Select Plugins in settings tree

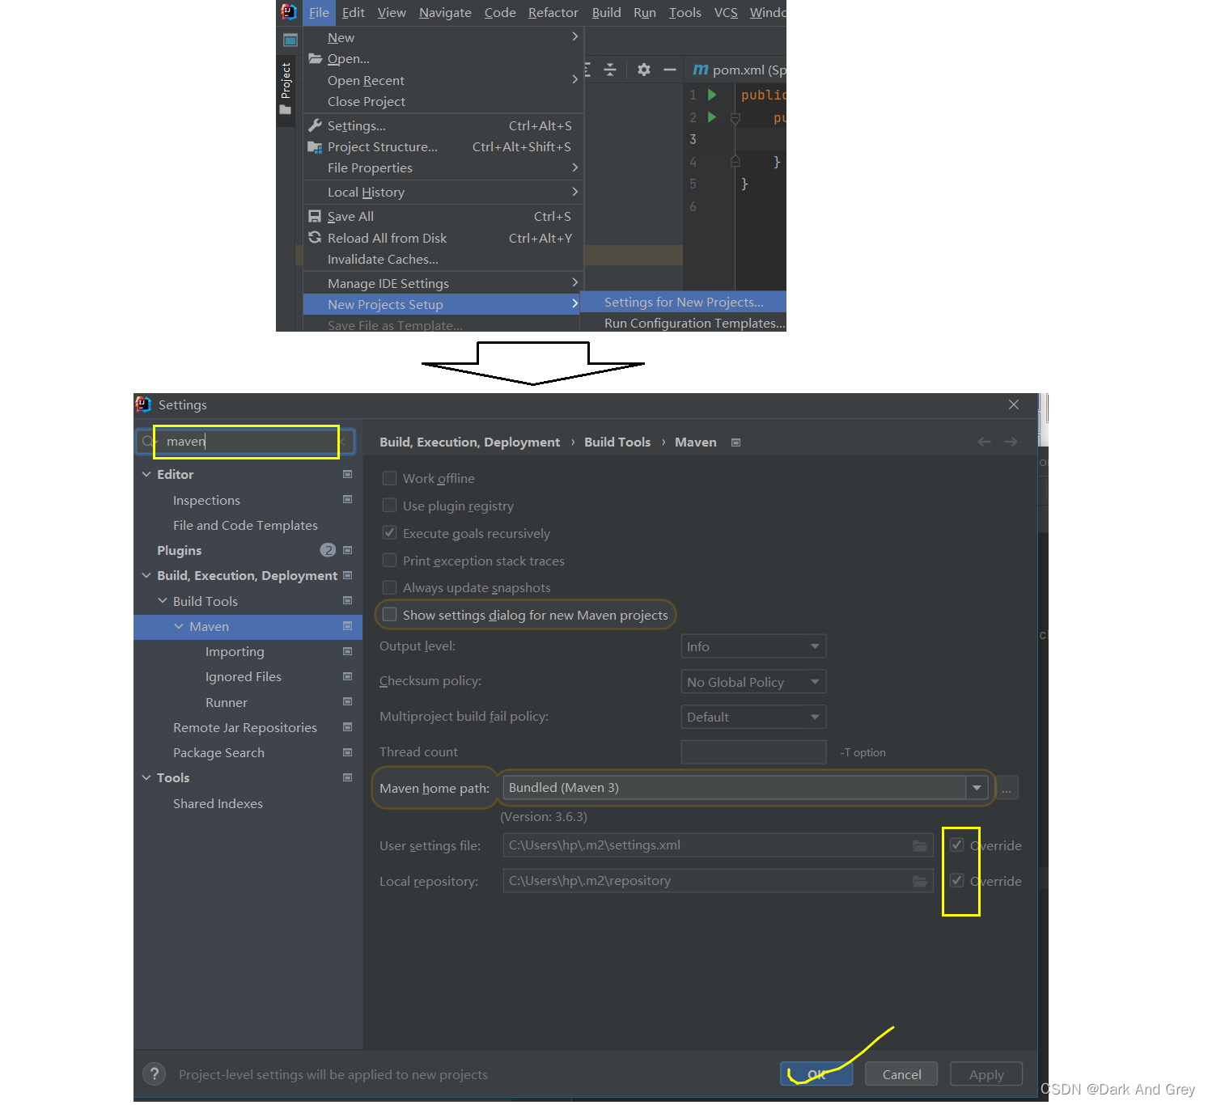(x=179, y=550)
